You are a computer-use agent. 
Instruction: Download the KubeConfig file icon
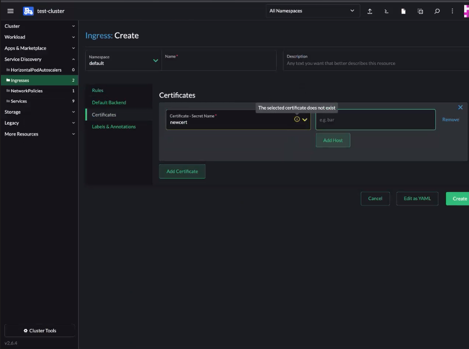403,11
